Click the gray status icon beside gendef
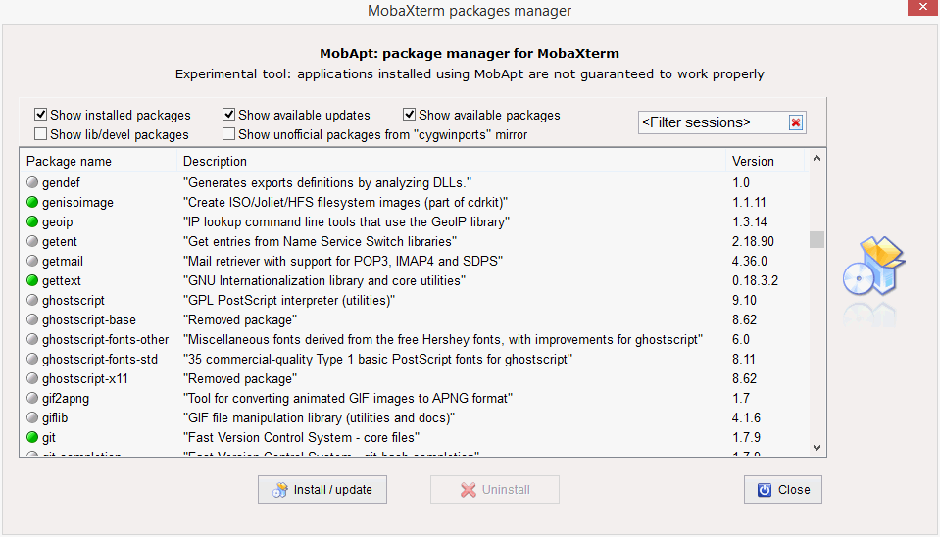 (32, 183)
